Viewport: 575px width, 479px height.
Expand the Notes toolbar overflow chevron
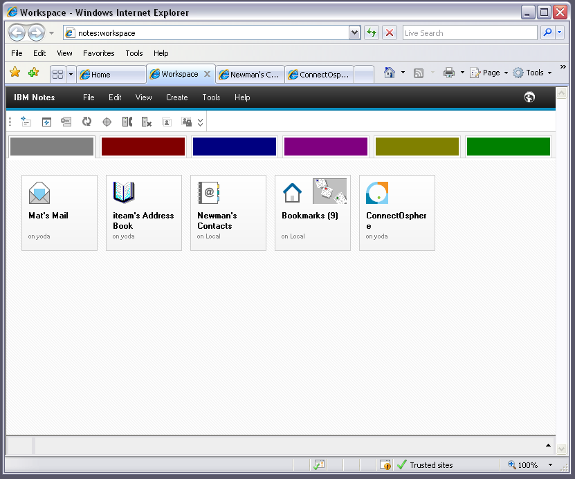coord(200,122)
